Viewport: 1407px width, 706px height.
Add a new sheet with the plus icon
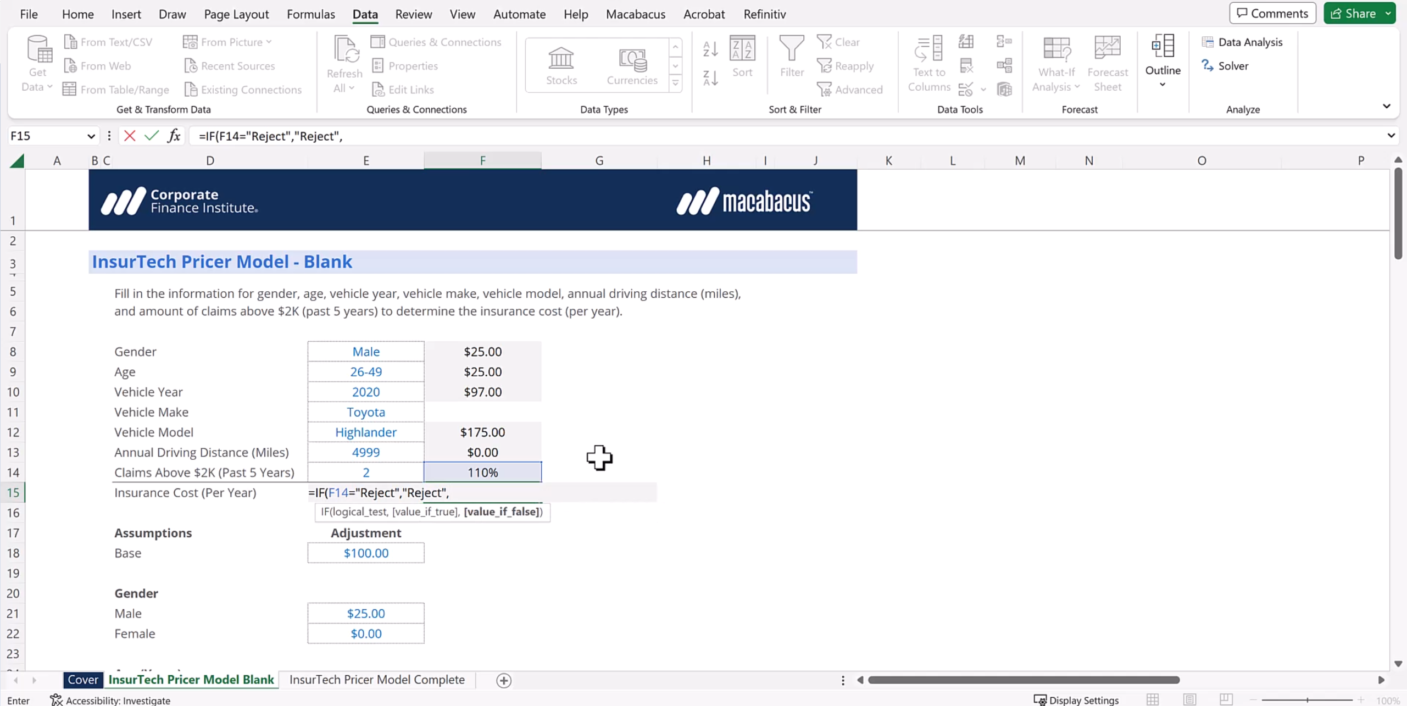[x=503, y=680]
